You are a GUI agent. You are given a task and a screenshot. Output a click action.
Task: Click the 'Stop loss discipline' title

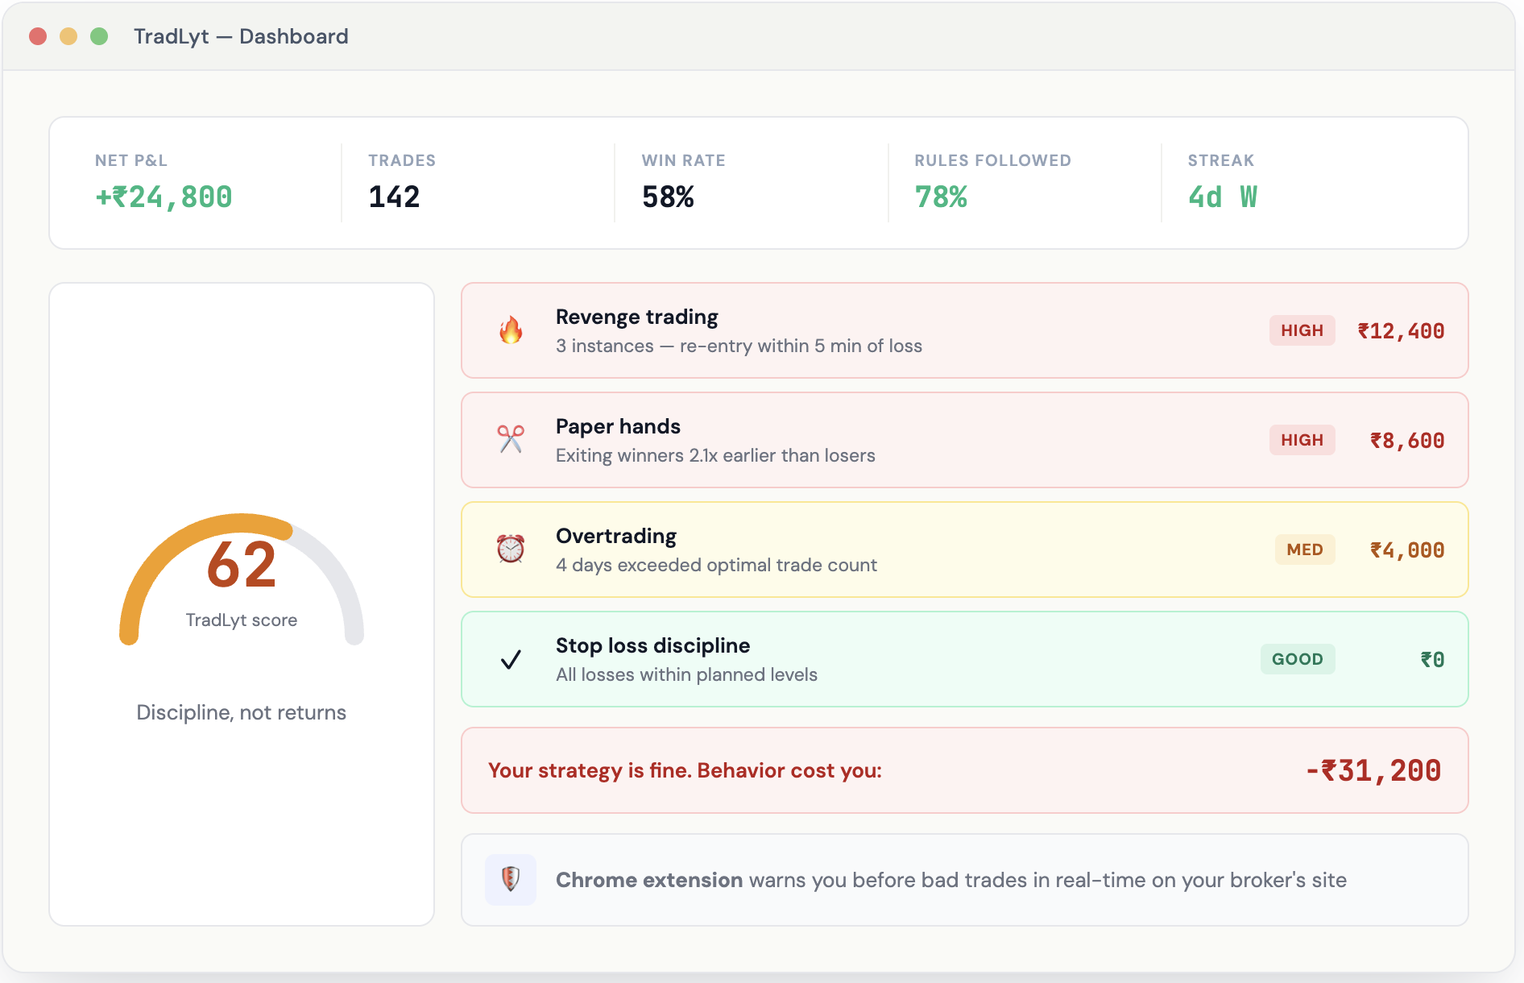click(653, 646)
